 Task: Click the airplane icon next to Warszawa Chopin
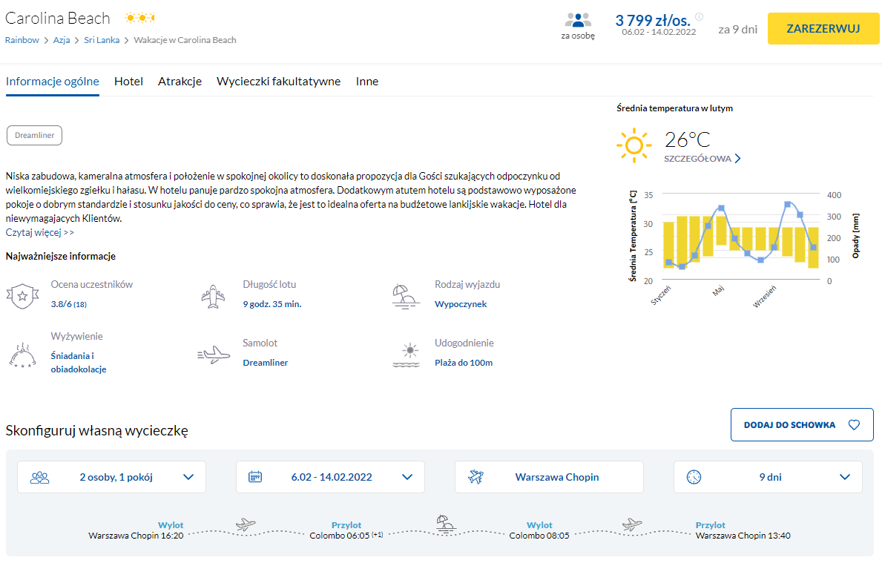(x=475, y=477)
